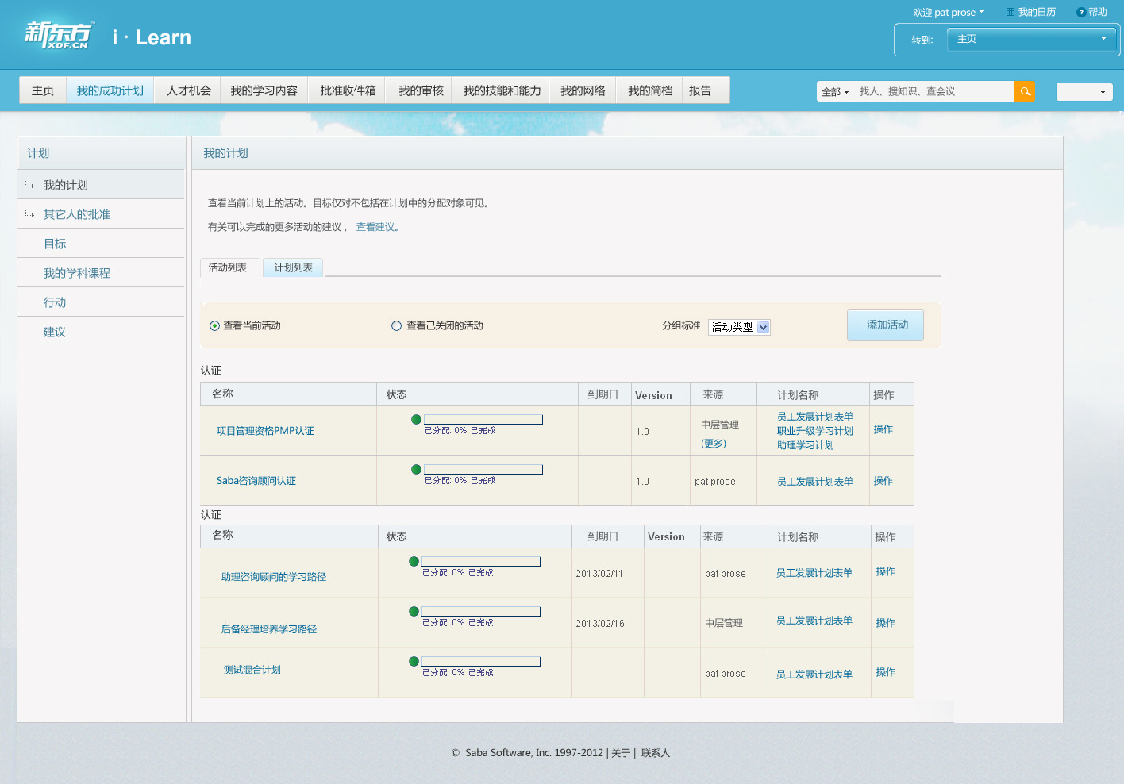This screenshot has width=1124, height=784.
Task: Click 关于 link in footer
Action: click(621, 753)
